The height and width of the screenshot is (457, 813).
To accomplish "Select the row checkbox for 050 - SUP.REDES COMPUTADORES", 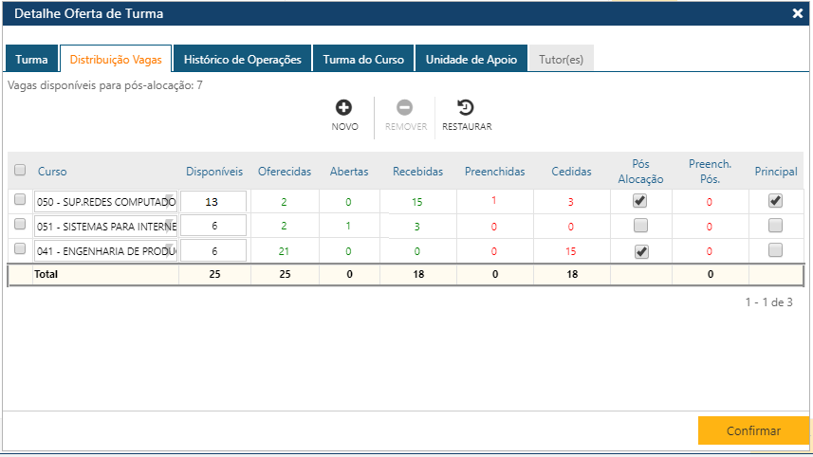I will click(x=20, y=200).
